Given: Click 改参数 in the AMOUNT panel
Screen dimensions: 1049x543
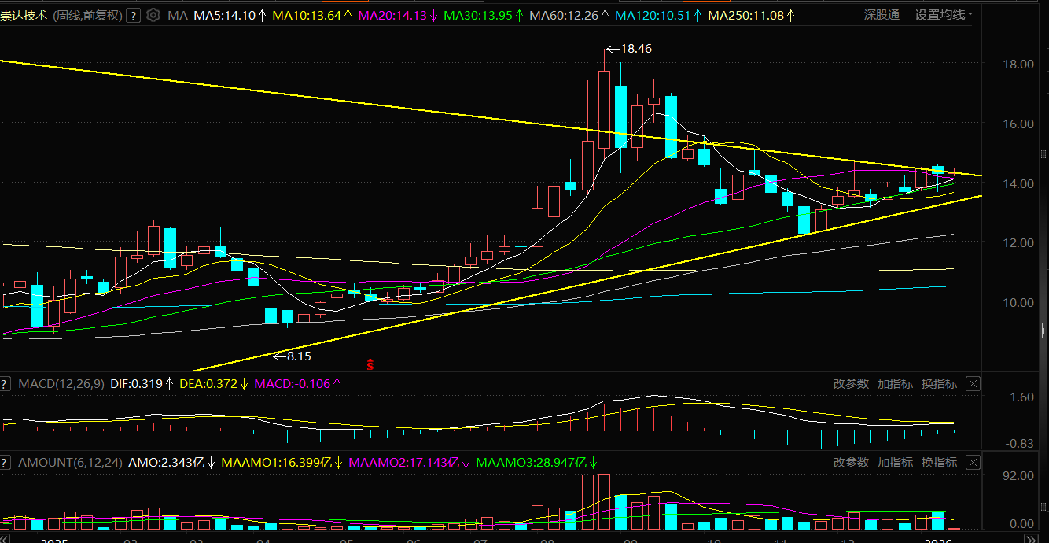Looking at the screenshot, I should coord(852,463).
